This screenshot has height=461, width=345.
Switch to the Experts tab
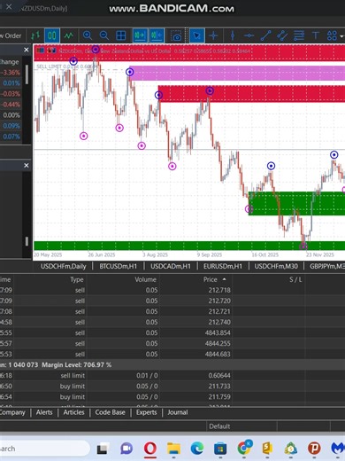[x=146, y=412]
